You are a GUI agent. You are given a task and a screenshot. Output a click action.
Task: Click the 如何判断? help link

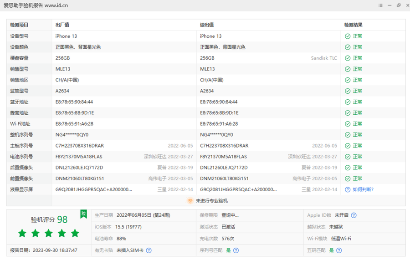363,189
